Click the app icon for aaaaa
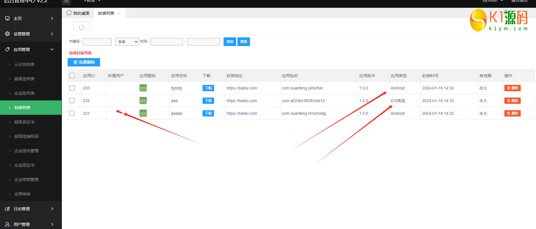Screen dimensions: 536x229 coord(143,113)
